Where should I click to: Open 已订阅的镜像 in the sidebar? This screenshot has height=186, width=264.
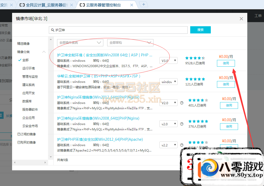[26, 134]
